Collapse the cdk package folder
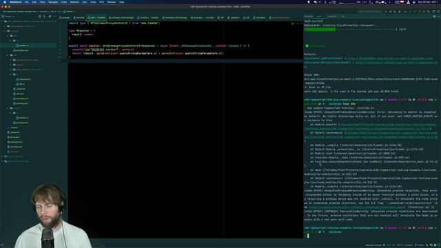This screenshot has height=248, width=441. [8, 55]
